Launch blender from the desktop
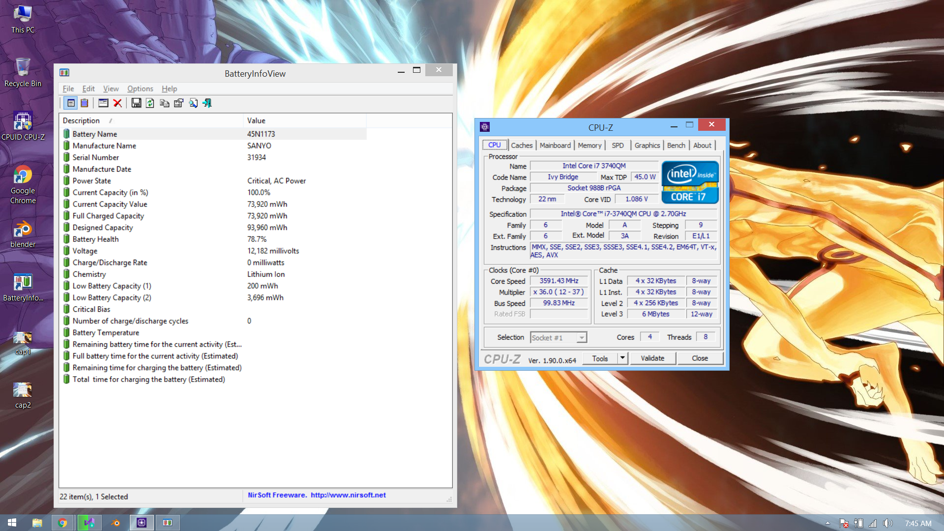The width and height of the screenshot is (944, 531). point(23,234)
